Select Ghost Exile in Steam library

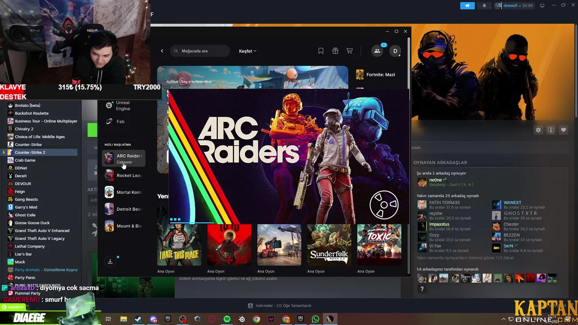tap(25, 215)
